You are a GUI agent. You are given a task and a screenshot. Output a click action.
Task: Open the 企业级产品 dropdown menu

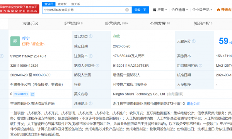point(202,10)
